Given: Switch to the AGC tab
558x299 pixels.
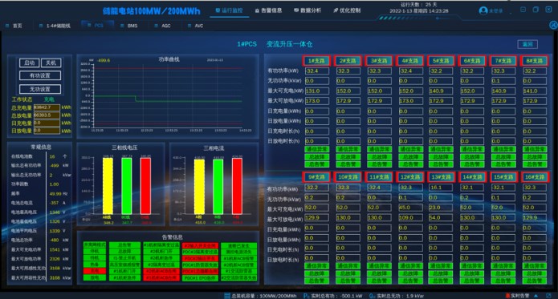Looking at the screenshot, I should tap(162, 26).
